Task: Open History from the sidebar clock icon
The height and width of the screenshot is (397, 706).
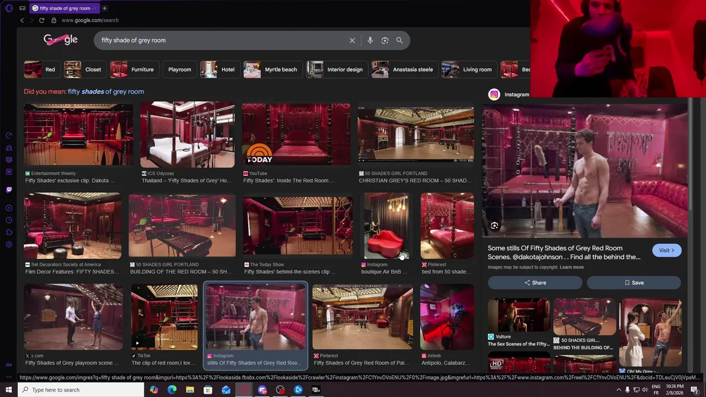Action: [9, 220]
